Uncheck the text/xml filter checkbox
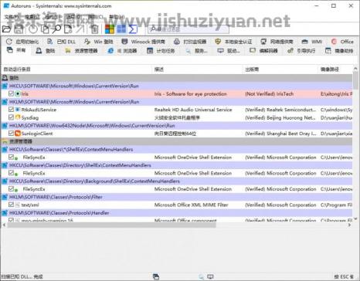 point(11,205)
